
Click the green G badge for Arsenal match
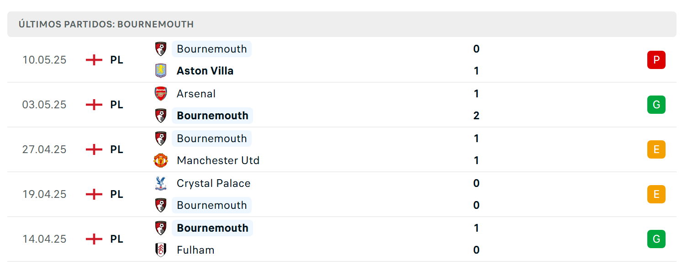656,105
